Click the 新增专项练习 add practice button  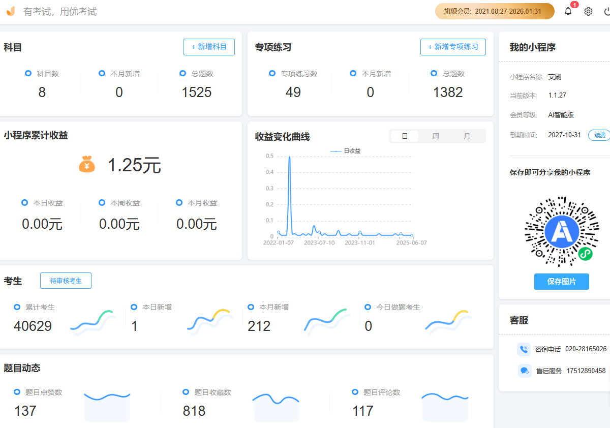(x=453, y=47)
